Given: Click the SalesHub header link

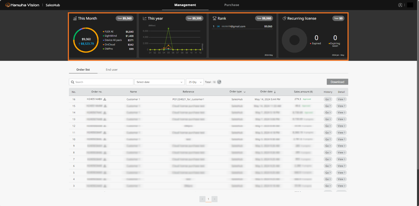Looking at the screenshot, I should pos(53,5).
